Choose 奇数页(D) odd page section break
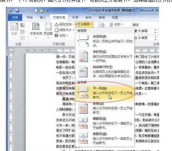Image resolution: width=172 pixels, height=151 pixels. [x=105, y=138]
